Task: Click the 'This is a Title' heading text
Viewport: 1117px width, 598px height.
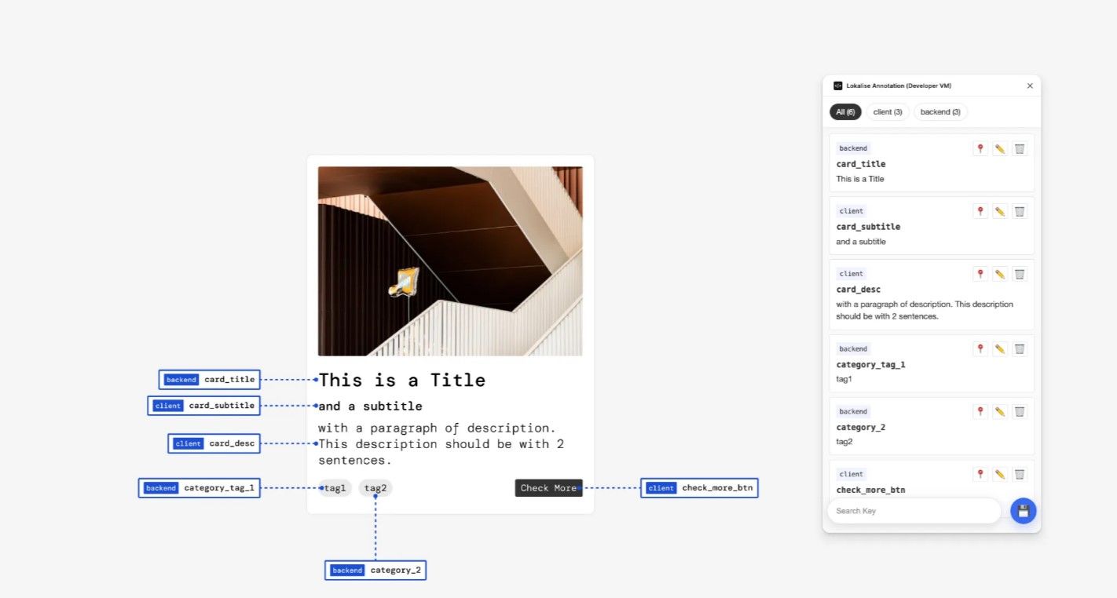Action: coord(401,381)
